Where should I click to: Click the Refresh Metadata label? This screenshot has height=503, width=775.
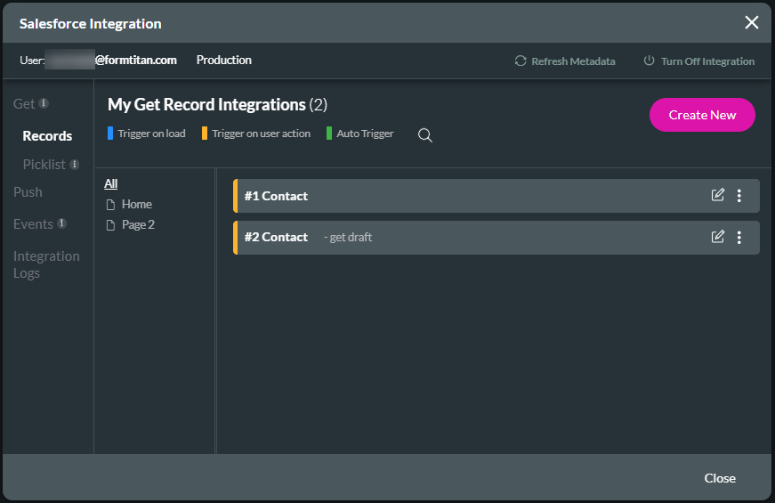(x=573, y=61)
